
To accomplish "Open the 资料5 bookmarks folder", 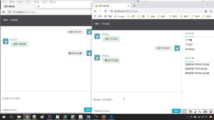I will (x=207, y=16).
